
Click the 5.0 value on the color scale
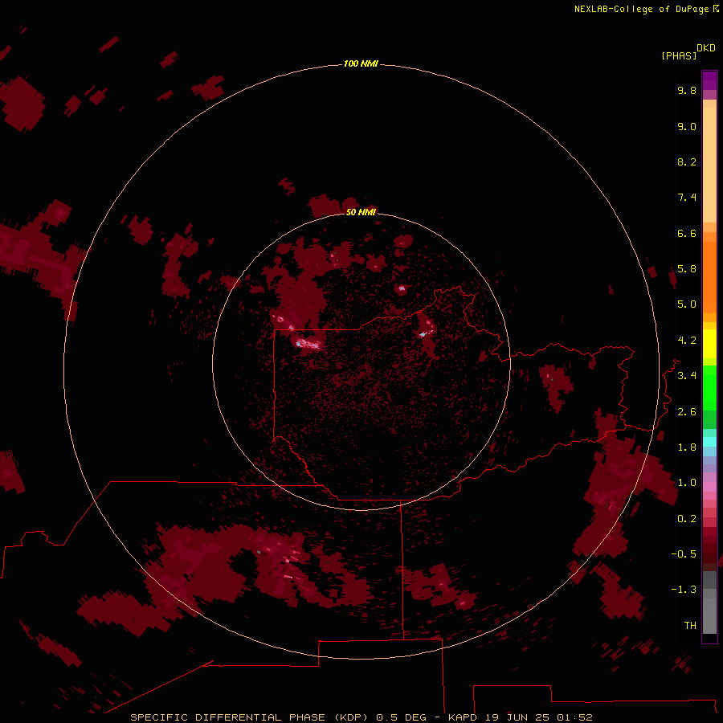coord(687,304)
